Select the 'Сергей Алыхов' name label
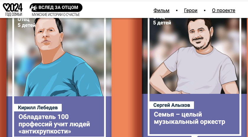The image size is (248, 137). pos(172,105)
